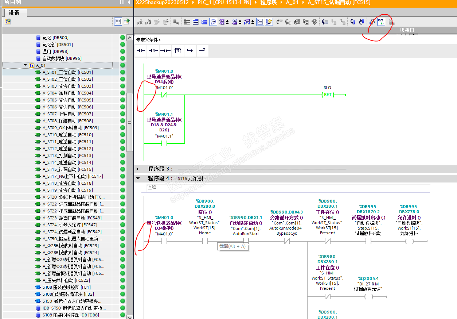
Task: Click the 块接口 block interface bar
Action: [x=407, y=30]
